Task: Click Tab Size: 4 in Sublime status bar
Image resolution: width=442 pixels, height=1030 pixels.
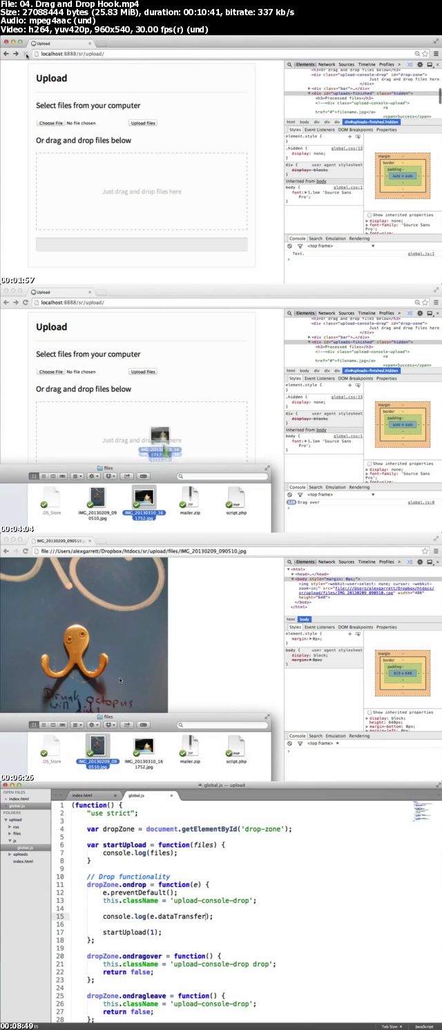Action: 392,1027
